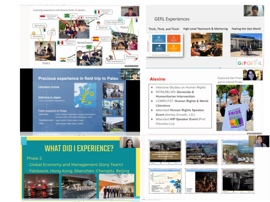Open the Abroad Program underlined link
The height and width of the screenshot is (202, 270).
click(85, 42)
